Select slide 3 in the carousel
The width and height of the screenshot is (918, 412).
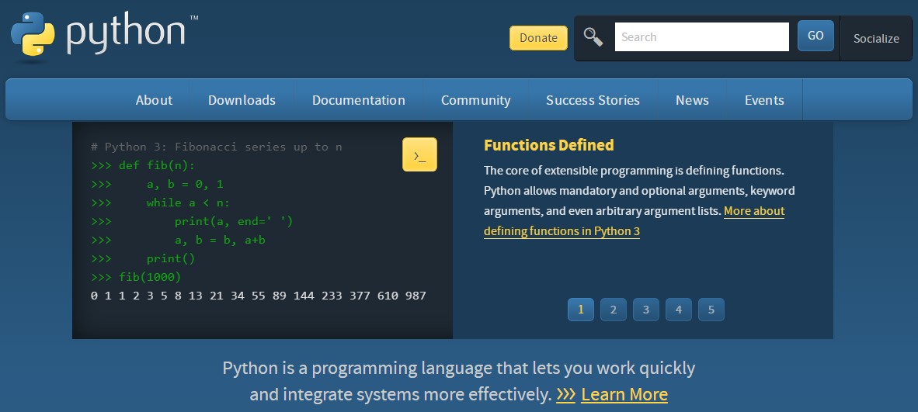point(645,310)
